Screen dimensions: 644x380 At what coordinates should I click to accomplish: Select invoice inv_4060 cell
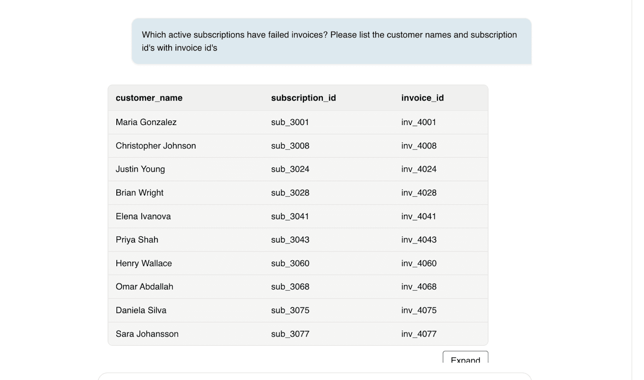pyautogui.click(x=419, y=263)
